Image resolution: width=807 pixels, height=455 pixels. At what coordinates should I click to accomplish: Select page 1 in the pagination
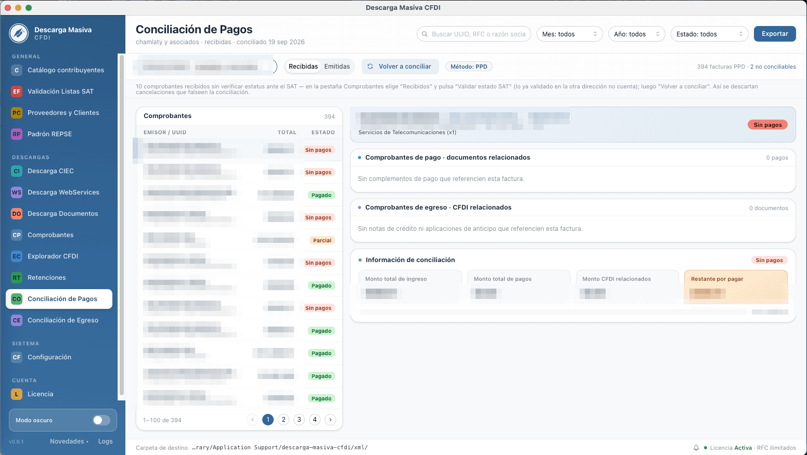(268, 420)
